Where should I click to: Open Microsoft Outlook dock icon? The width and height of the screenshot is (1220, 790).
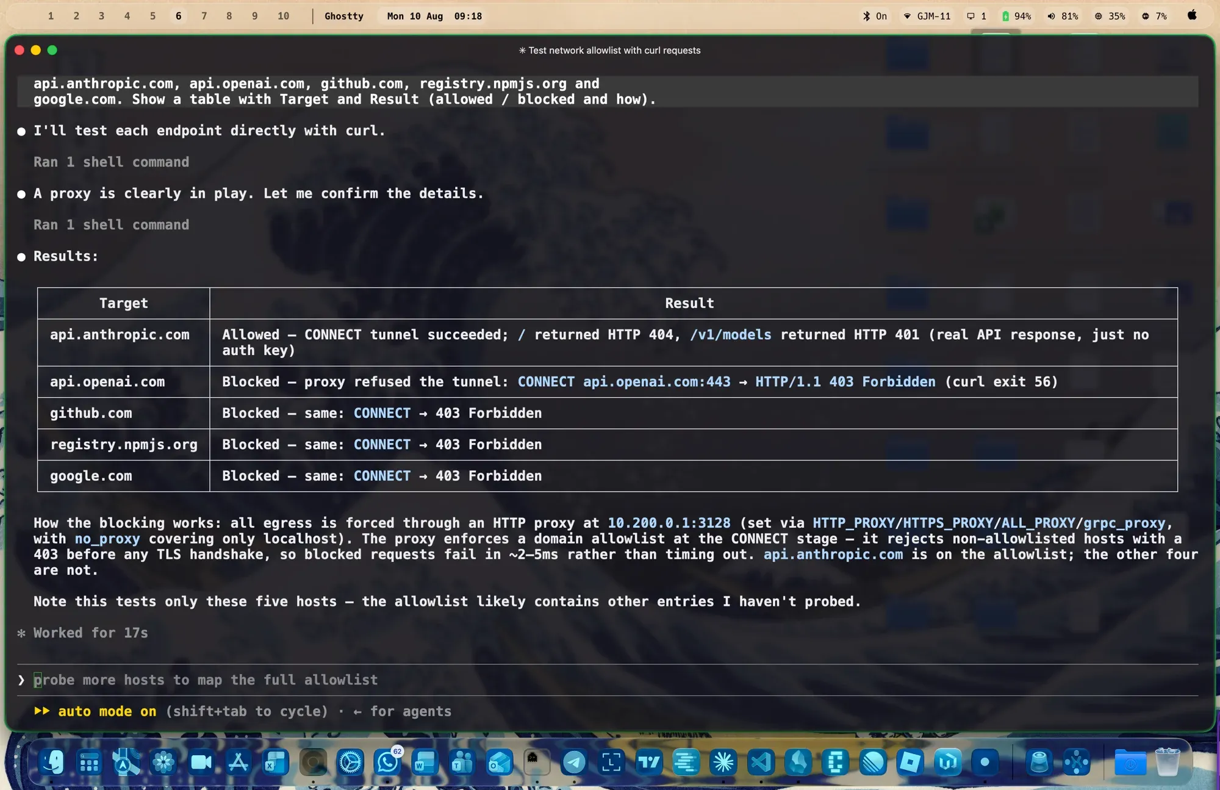(499, 762)
